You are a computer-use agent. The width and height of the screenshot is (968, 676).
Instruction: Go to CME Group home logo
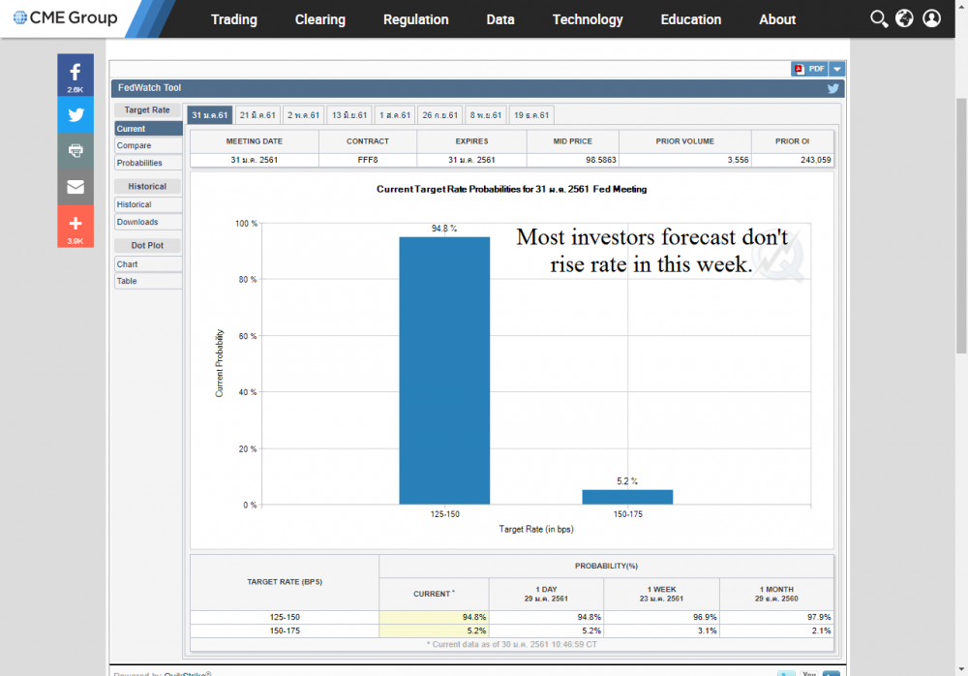pos(66,18)
